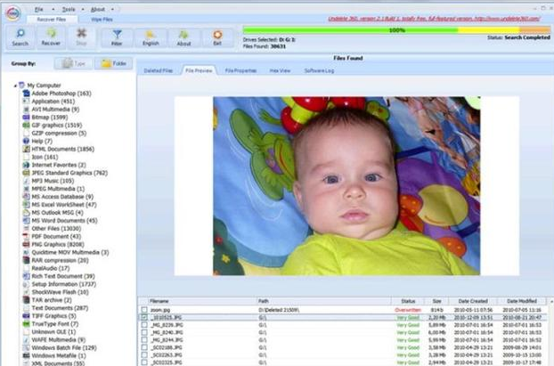Screen dimensions: 554x366
Task: Collapse the My Computer tree node
Action: pyautogui.click(x=16, y=85)
